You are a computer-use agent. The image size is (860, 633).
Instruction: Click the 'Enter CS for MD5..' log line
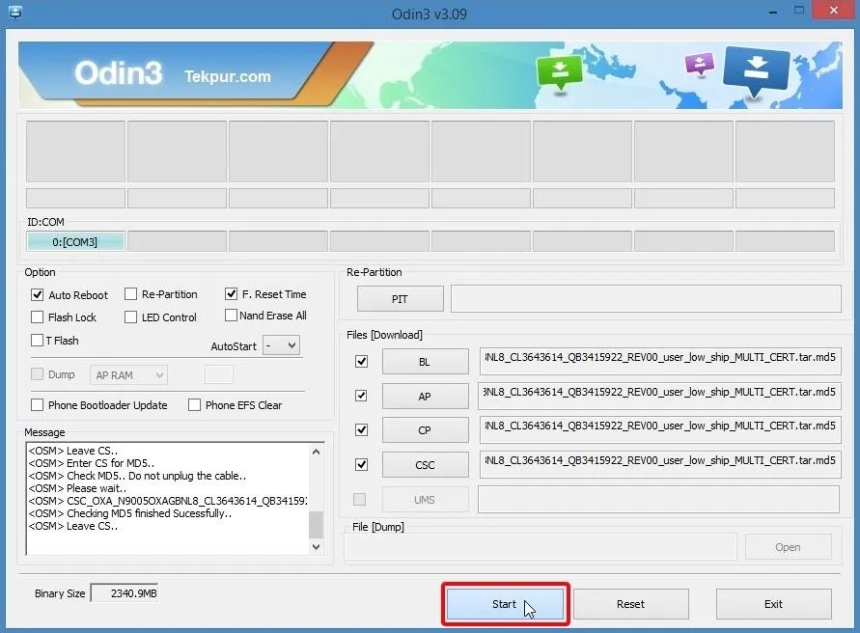point(92,463)
